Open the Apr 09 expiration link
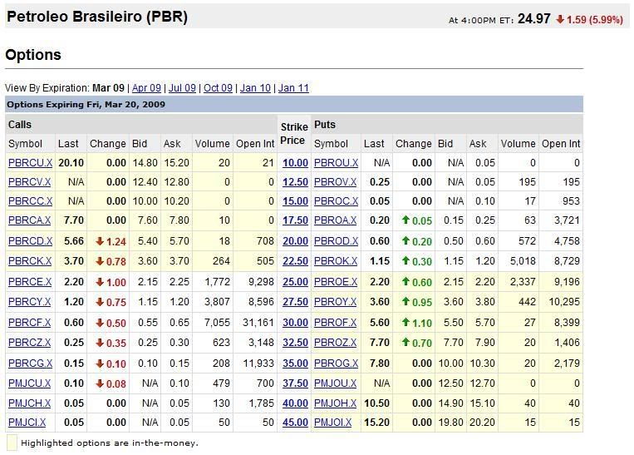 tap(146, 88)
